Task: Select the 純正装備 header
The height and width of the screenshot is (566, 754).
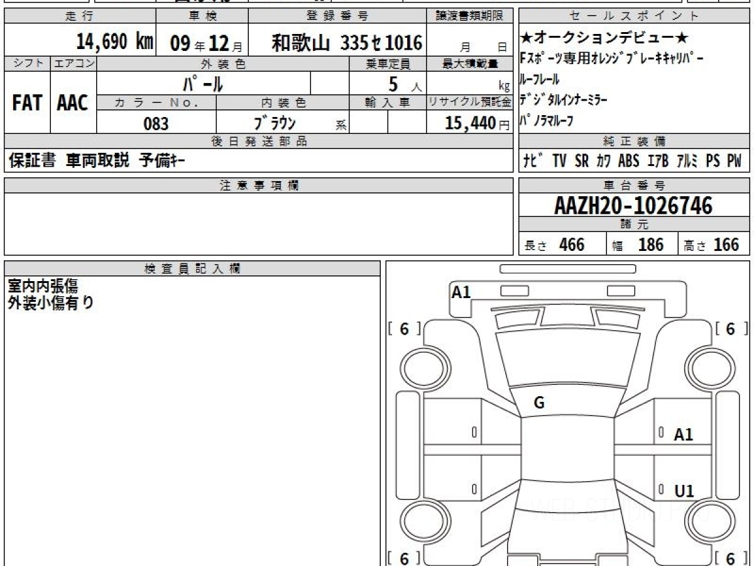Action: (635, 141)
